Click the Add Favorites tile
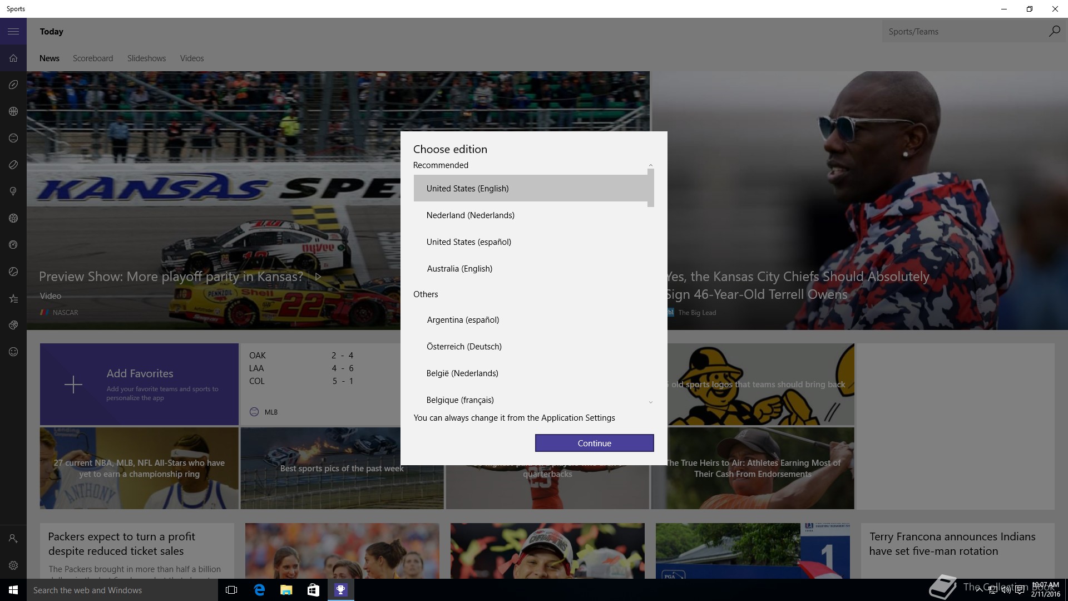Viewport: 1068px width, 601px height. point(139,384)
